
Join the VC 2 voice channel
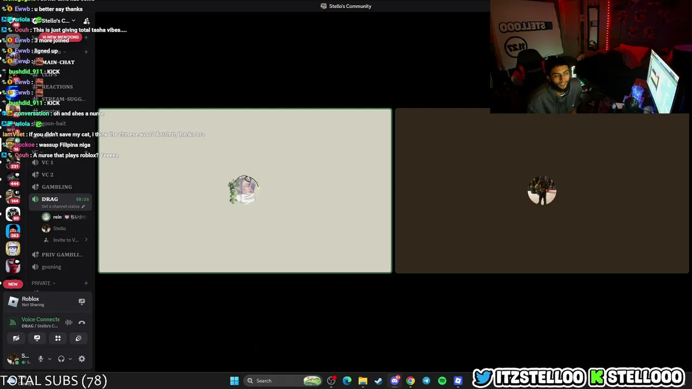tap(59, 175)
